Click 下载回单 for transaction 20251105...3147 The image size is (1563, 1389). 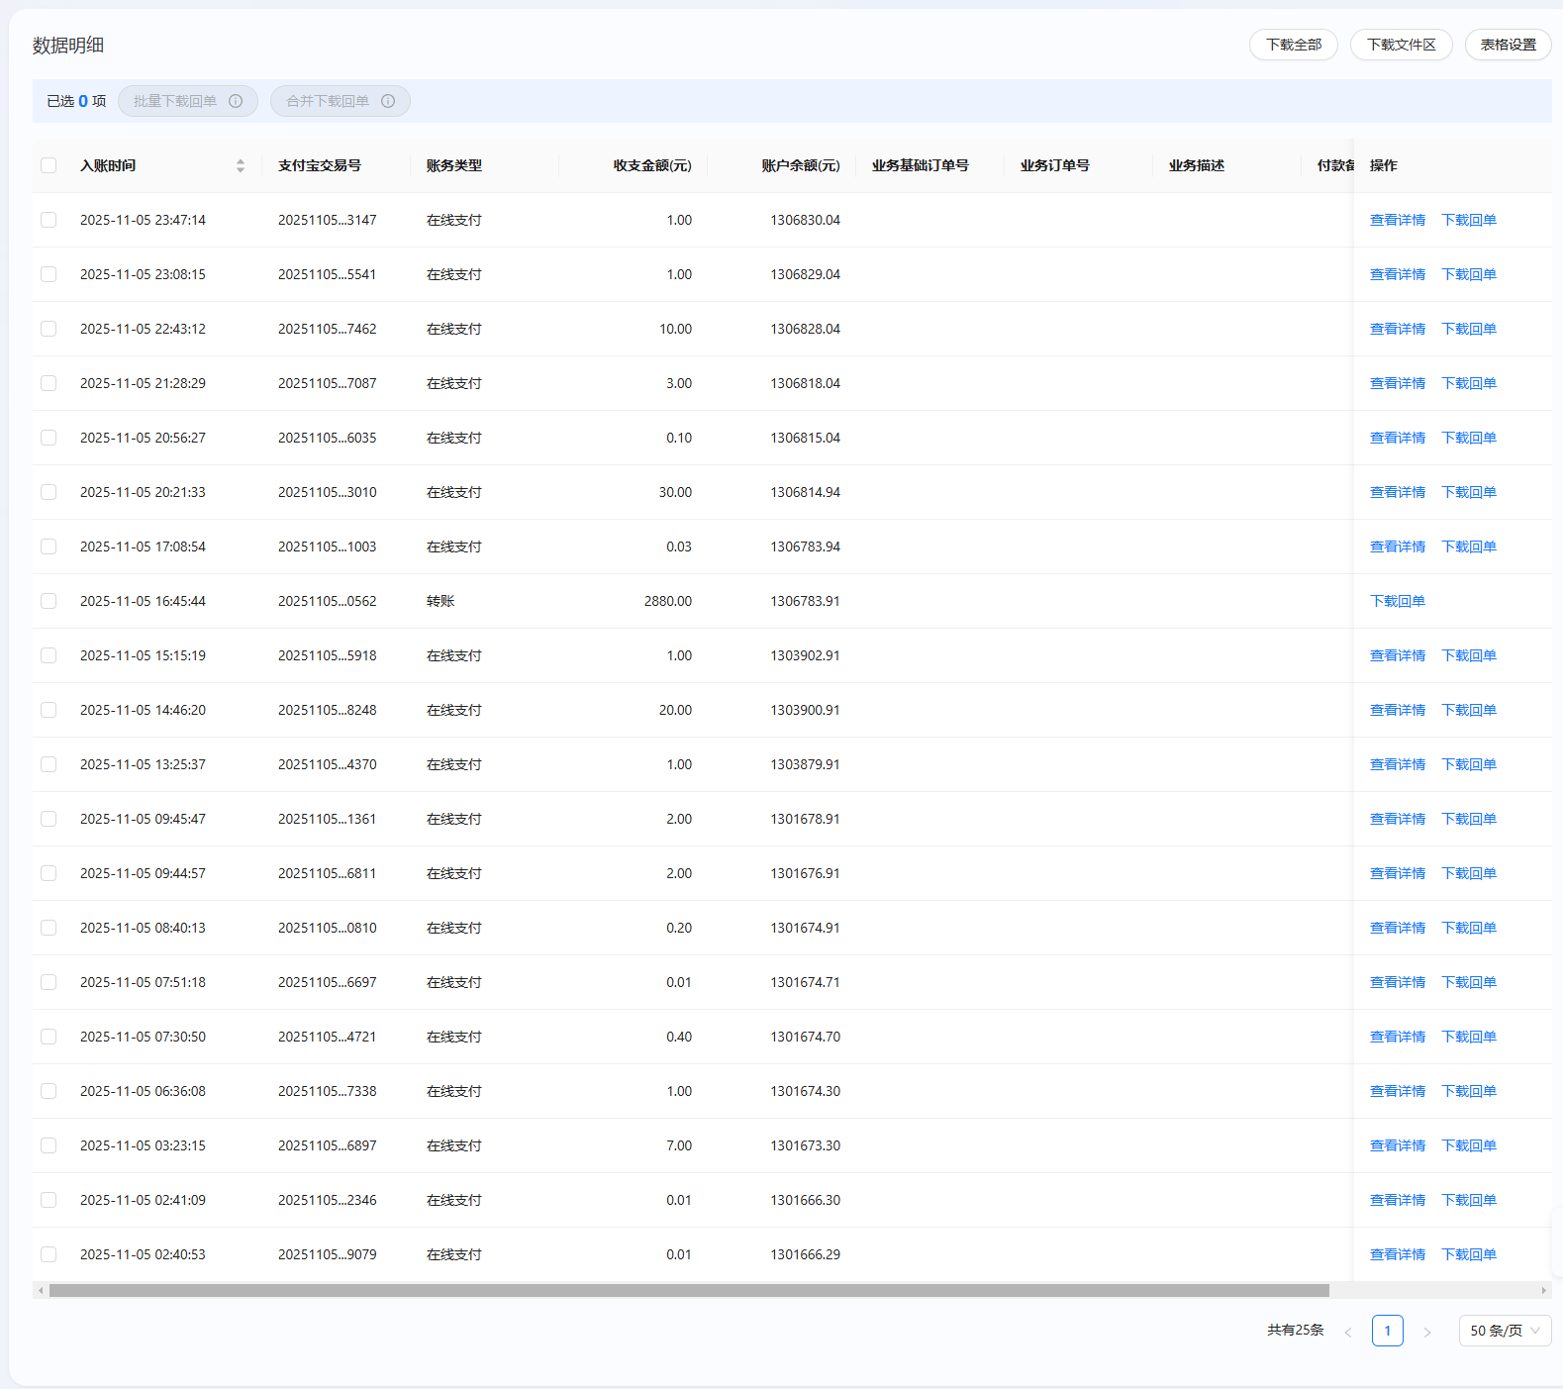(x=1468, y=220)
